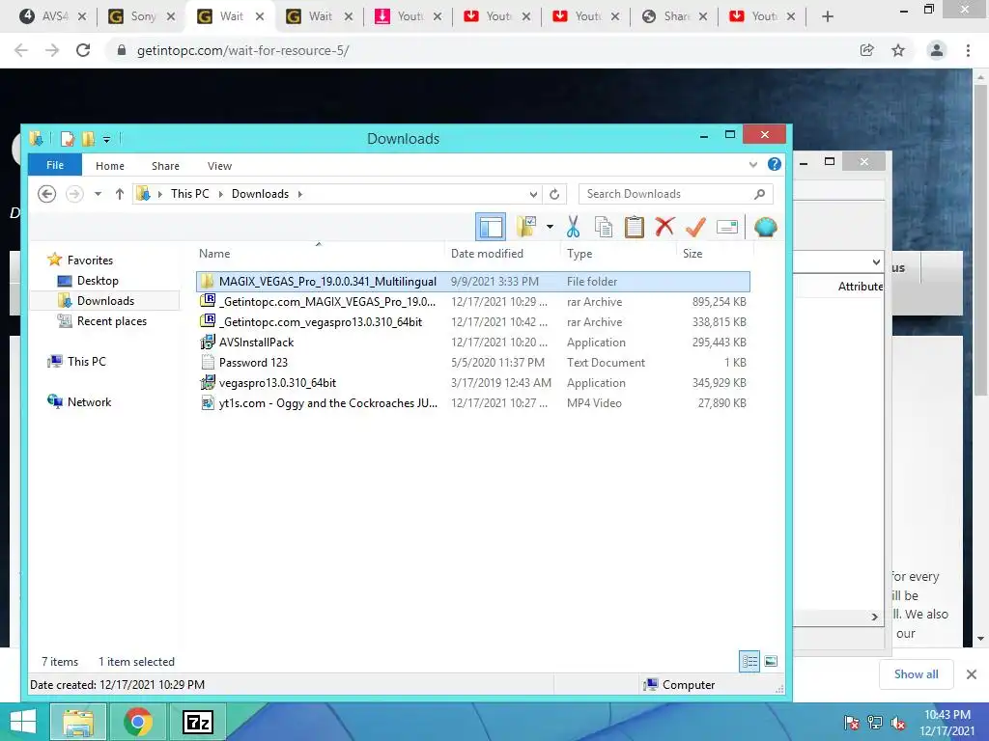Image resolution: width=989 pixels, height=741 pixels.
Task: Open the Chrome profile avatar icon
Action: click(x=937, y=50)
